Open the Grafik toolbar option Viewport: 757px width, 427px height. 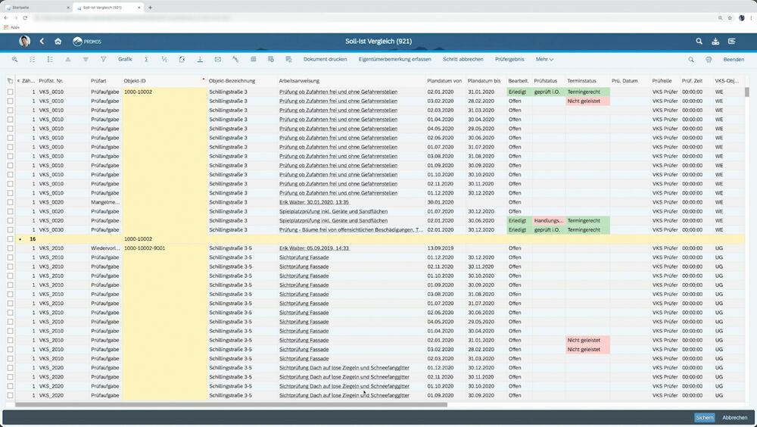coord(125,59)
